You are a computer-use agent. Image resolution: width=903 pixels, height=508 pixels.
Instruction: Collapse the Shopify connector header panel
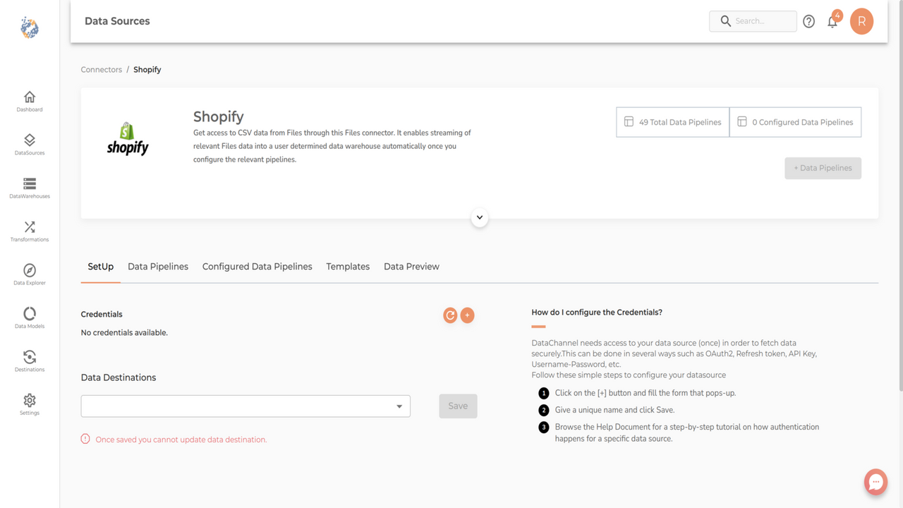[x=480, y=217]
